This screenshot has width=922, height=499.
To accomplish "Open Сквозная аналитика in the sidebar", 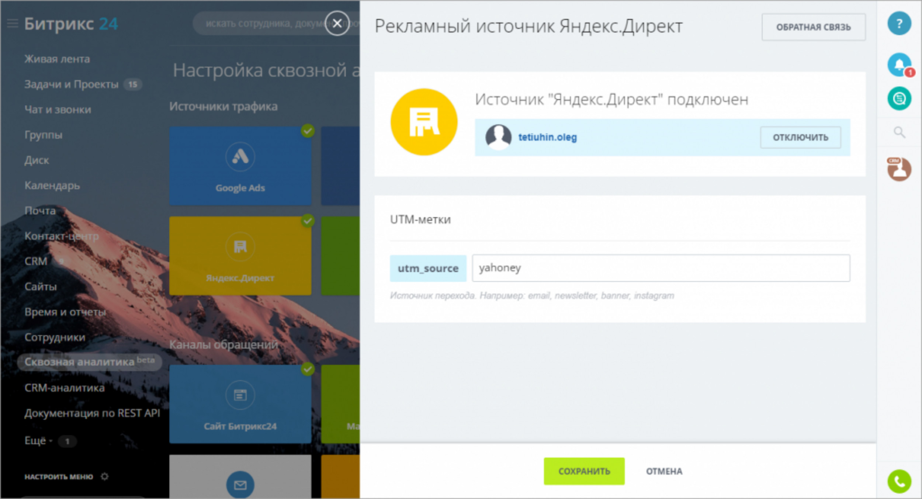I will (79, 362).
